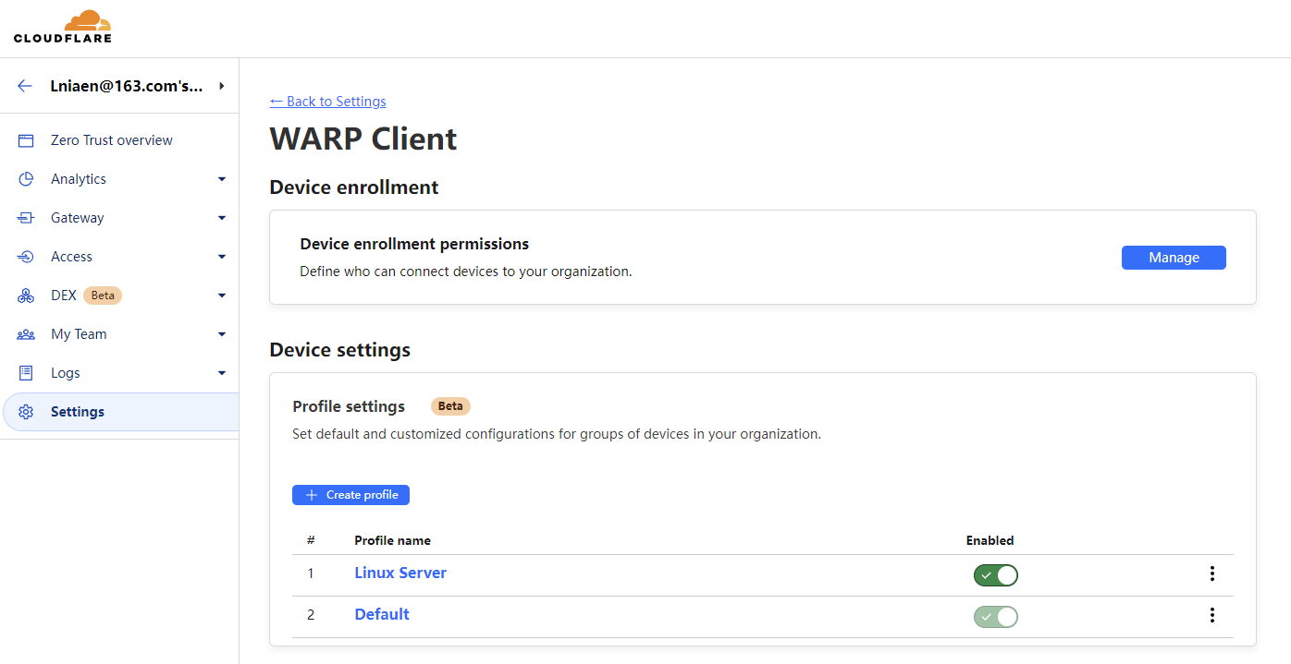Click the Cloudflare logo

[x=63, y=27]
